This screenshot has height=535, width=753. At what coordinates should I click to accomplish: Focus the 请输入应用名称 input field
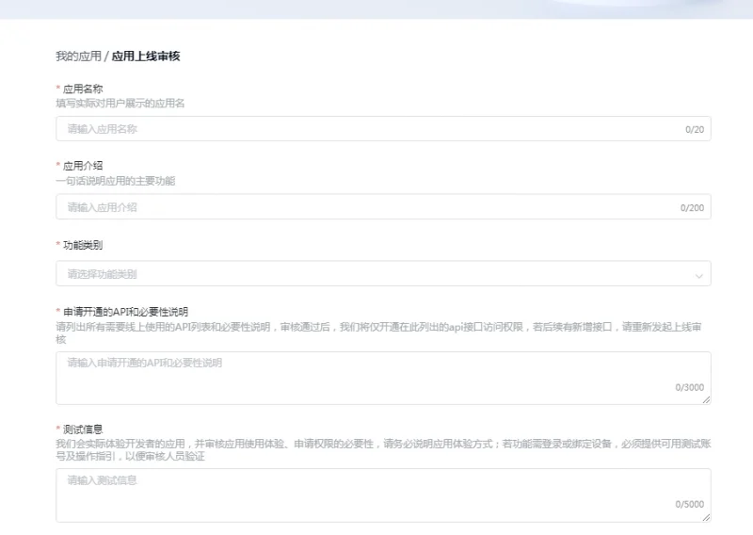pos(383,129)
